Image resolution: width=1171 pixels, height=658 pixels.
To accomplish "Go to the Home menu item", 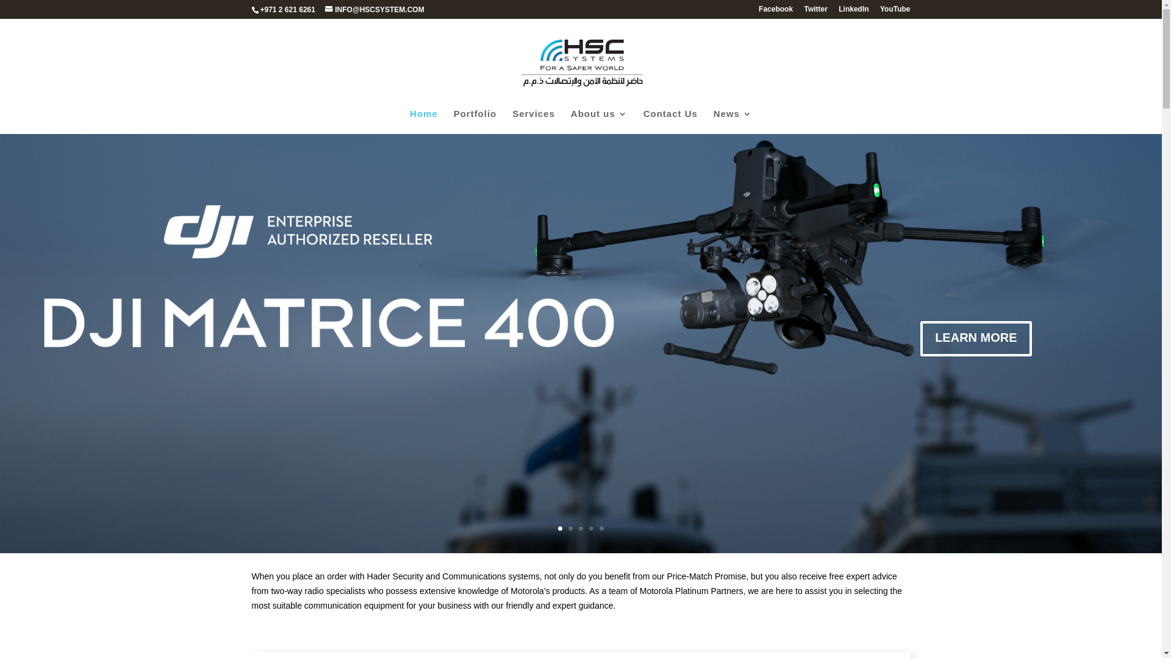I will pos(423,114).
